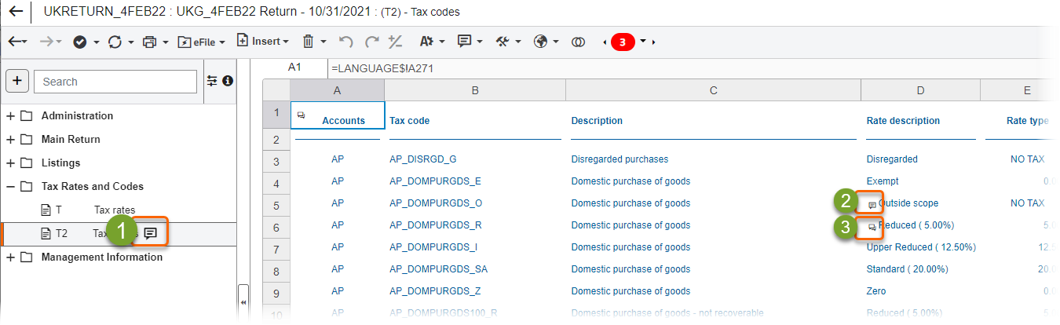Click the red 3 notification badge
The width and height of the screenshot is (1060, 325).
(623, 42)
